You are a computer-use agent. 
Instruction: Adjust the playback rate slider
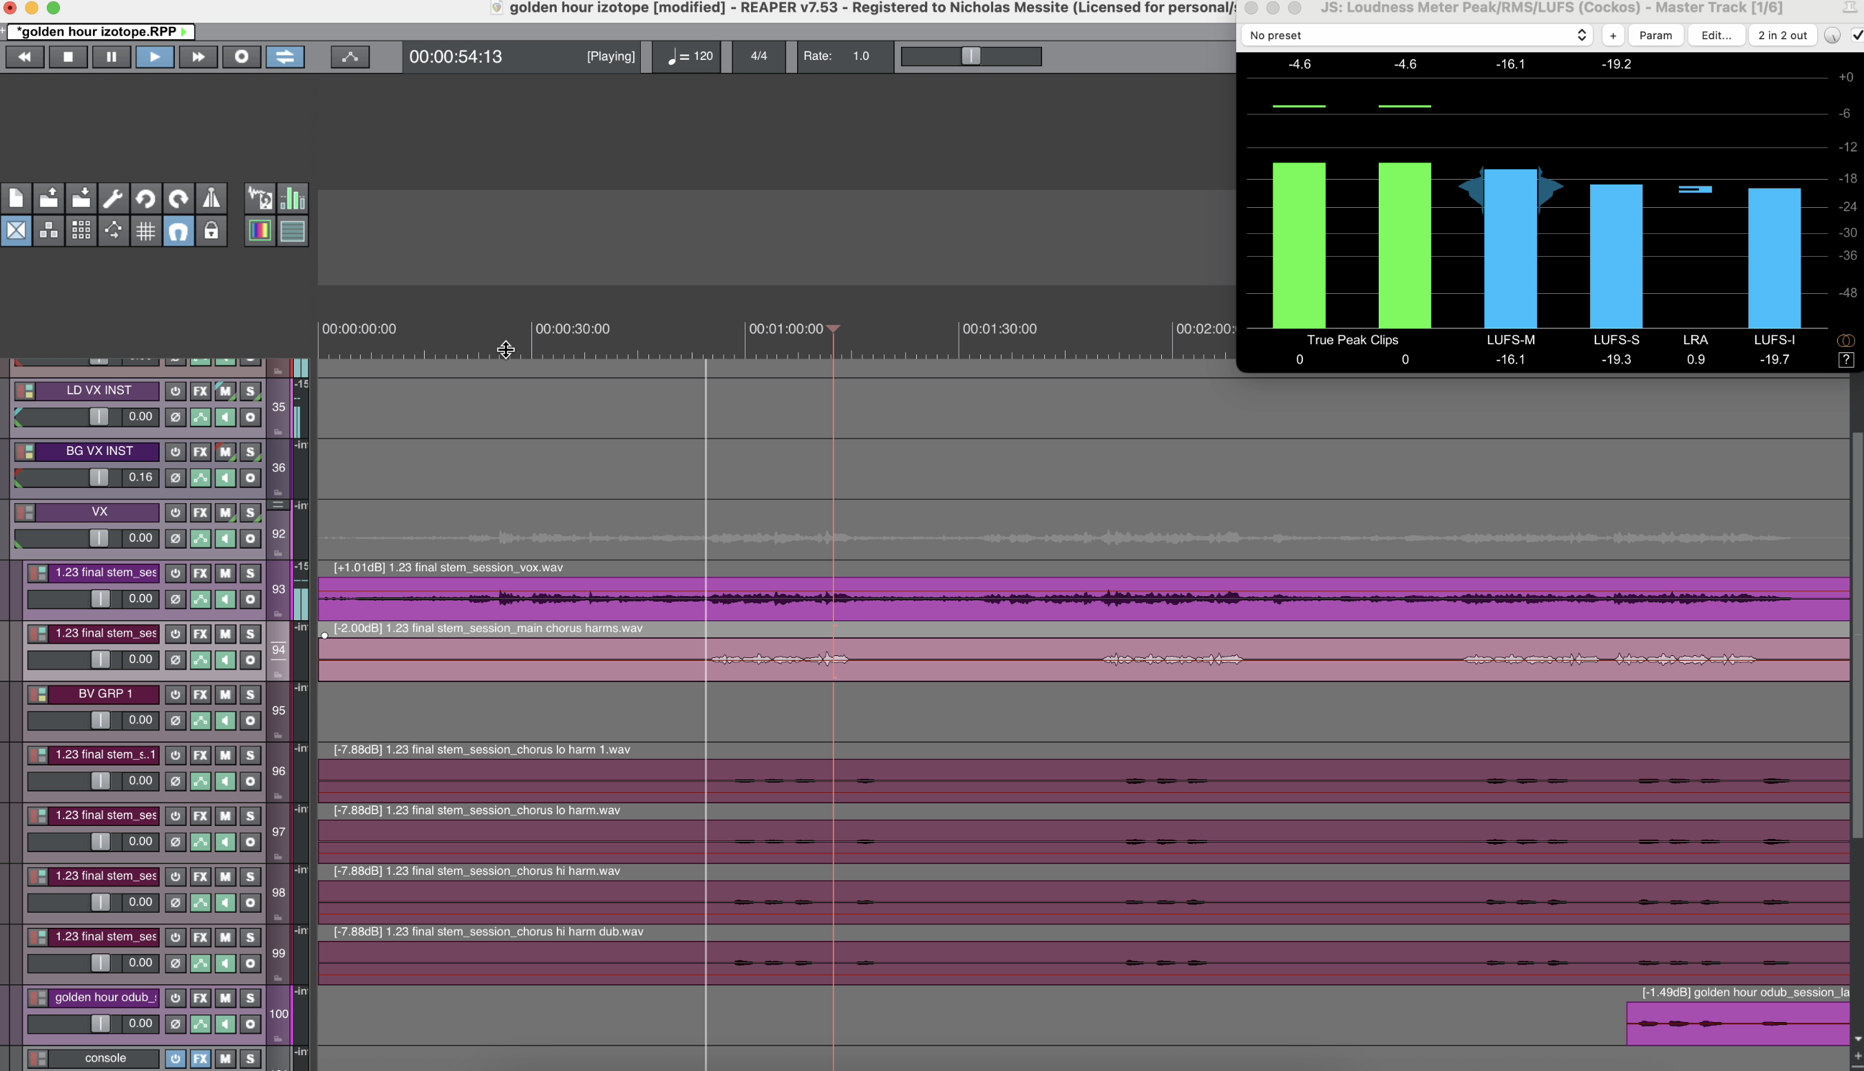[x=971, y=56]
